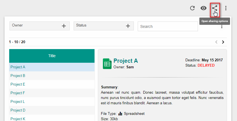Viewport: 237px width, 121px height.
Task: Select Project B in the list
Action: (52, 76)
